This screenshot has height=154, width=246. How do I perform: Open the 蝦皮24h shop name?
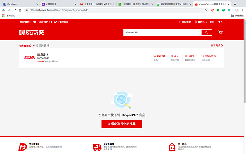click(x=43, y=55)
